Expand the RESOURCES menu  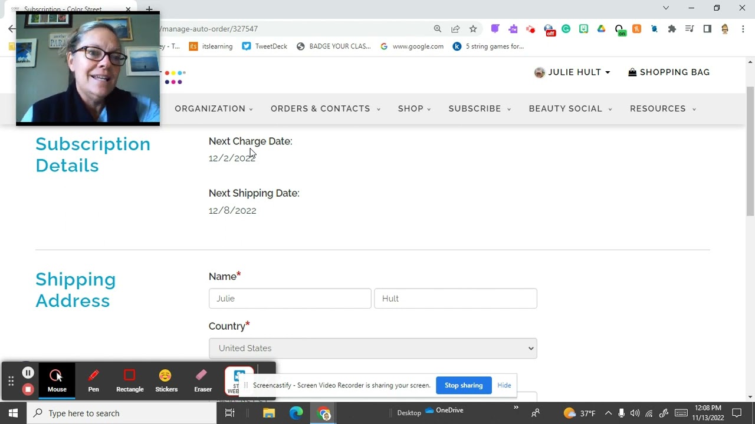[663, 109]
